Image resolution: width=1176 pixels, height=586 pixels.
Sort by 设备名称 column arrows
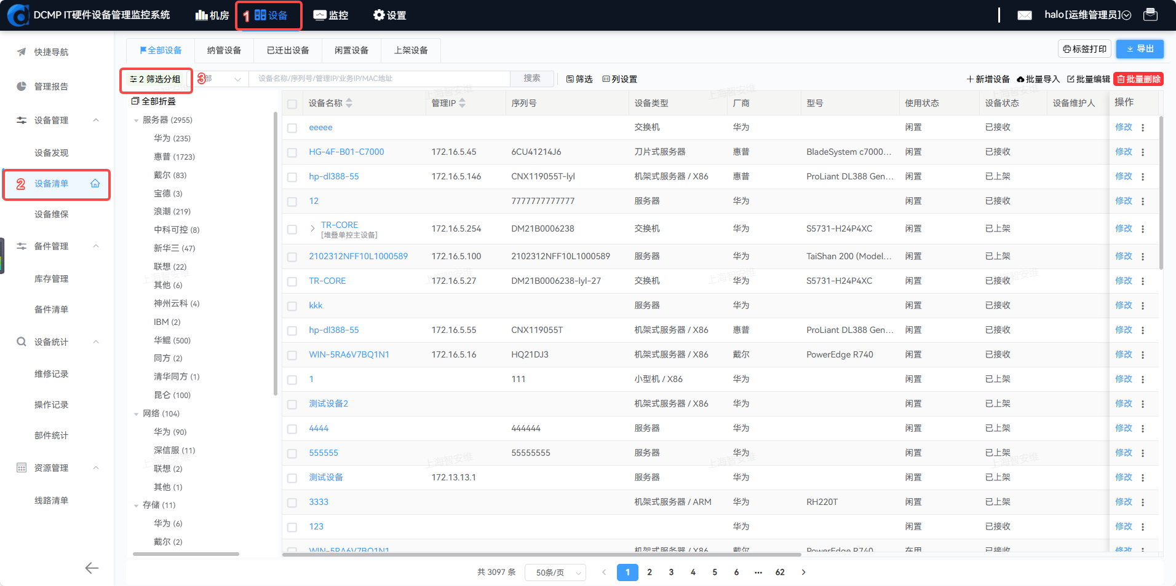tap(349, 103)
